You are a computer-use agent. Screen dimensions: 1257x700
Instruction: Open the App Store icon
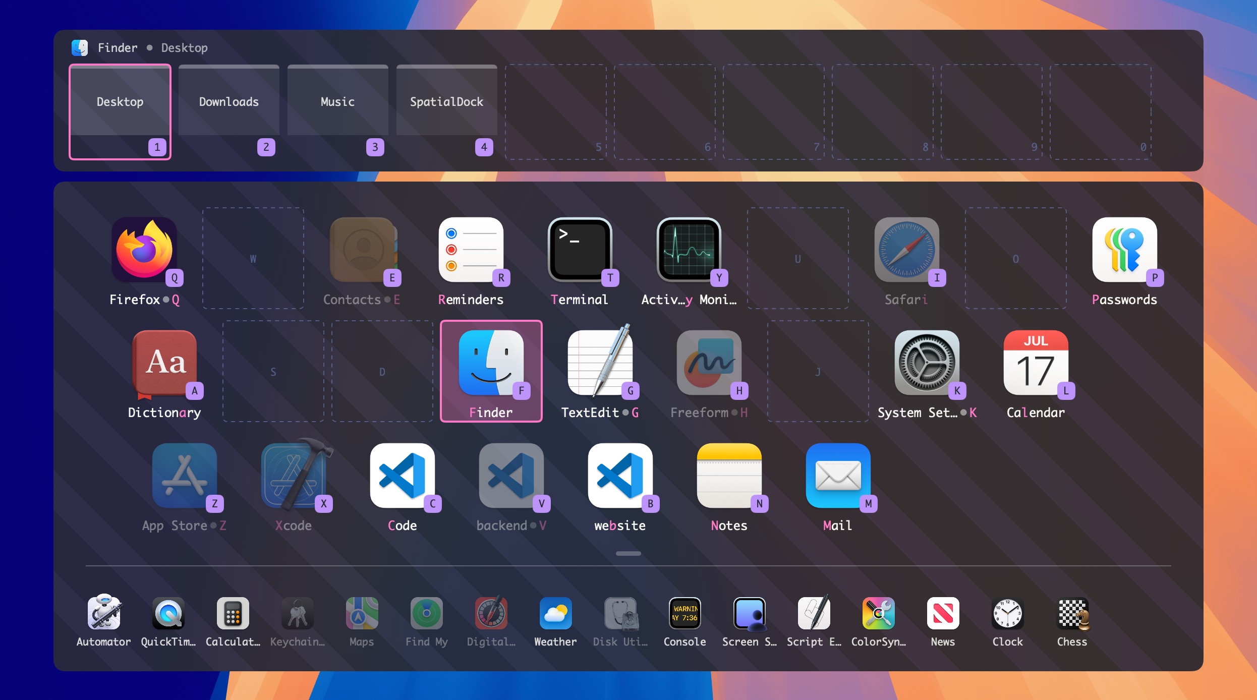185,476
